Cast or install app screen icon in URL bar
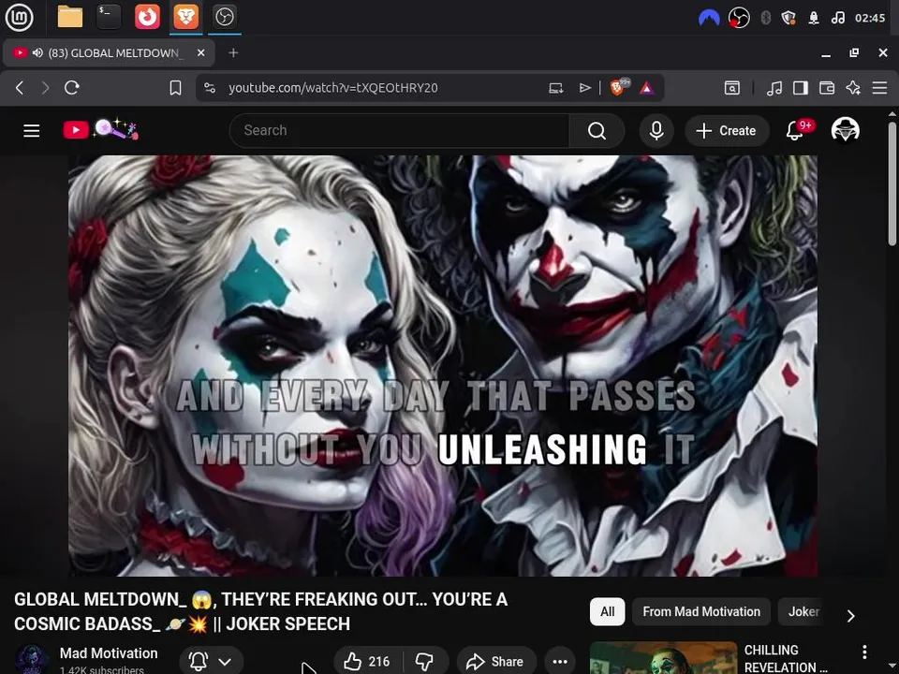Image resolution: width=899 pixels, height=674 pixels. 555,88
